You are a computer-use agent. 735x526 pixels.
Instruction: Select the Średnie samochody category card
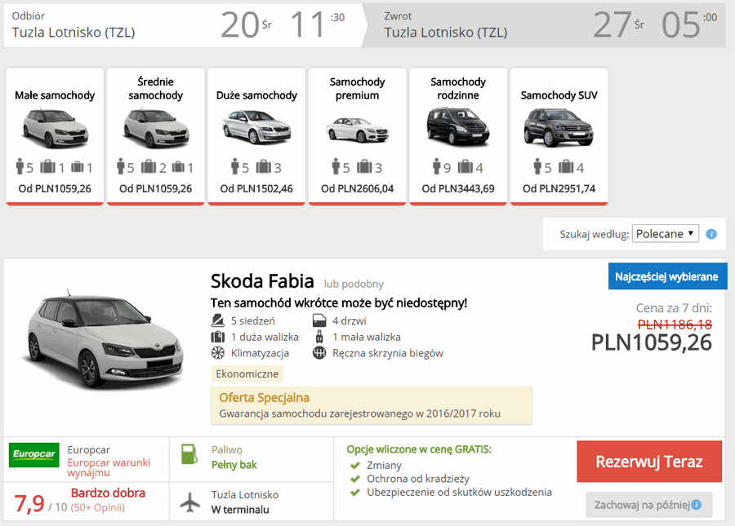156,136
